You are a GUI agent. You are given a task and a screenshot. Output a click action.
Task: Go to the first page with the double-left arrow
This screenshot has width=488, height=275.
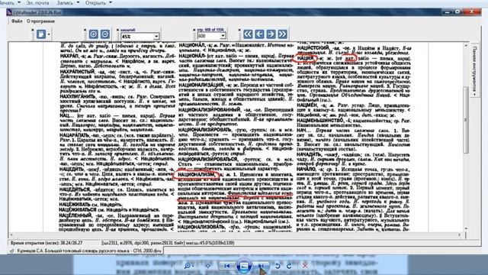tap(248, 34)
